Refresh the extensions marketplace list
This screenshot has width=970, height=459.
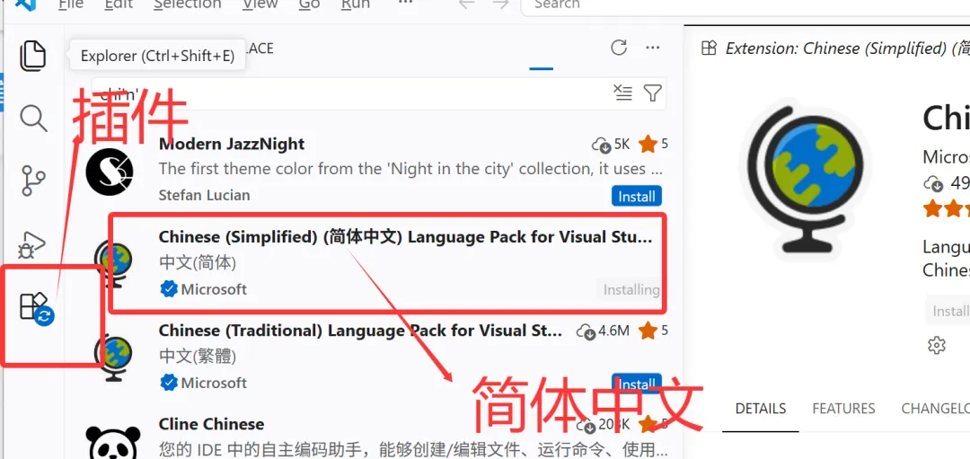click(619, 48)
